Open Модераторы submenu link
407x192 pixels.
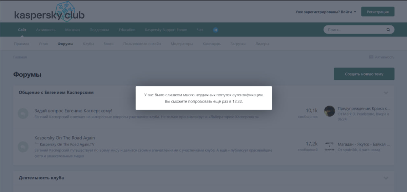[182, 44]
